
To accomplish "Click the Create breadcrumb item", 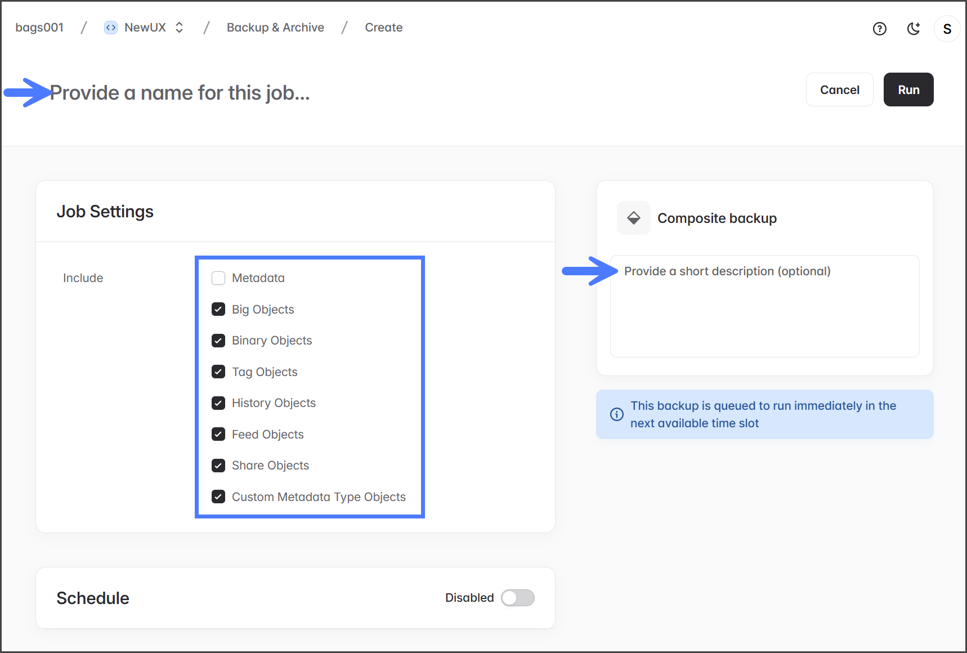I will coord(383,28).
